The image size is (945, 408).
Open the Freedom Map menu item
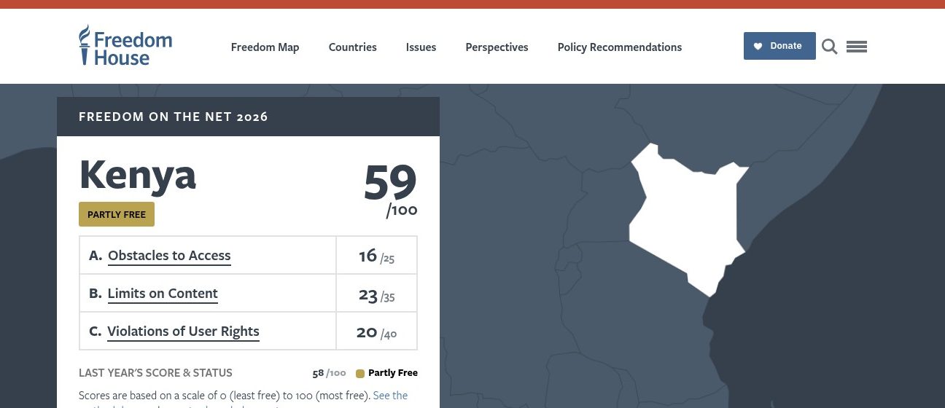click(265, 47)
